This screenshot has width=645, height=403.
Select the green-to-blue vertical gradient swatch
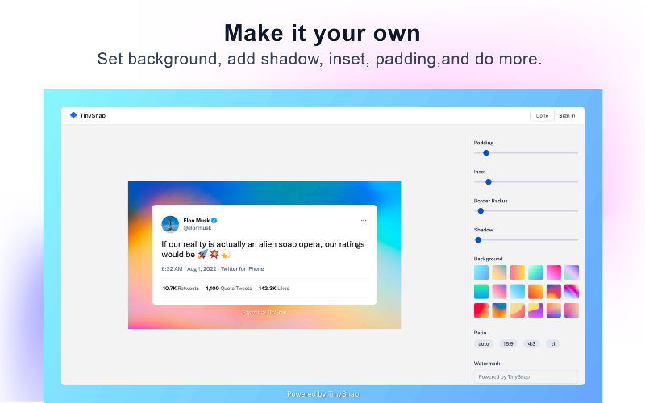481,291
